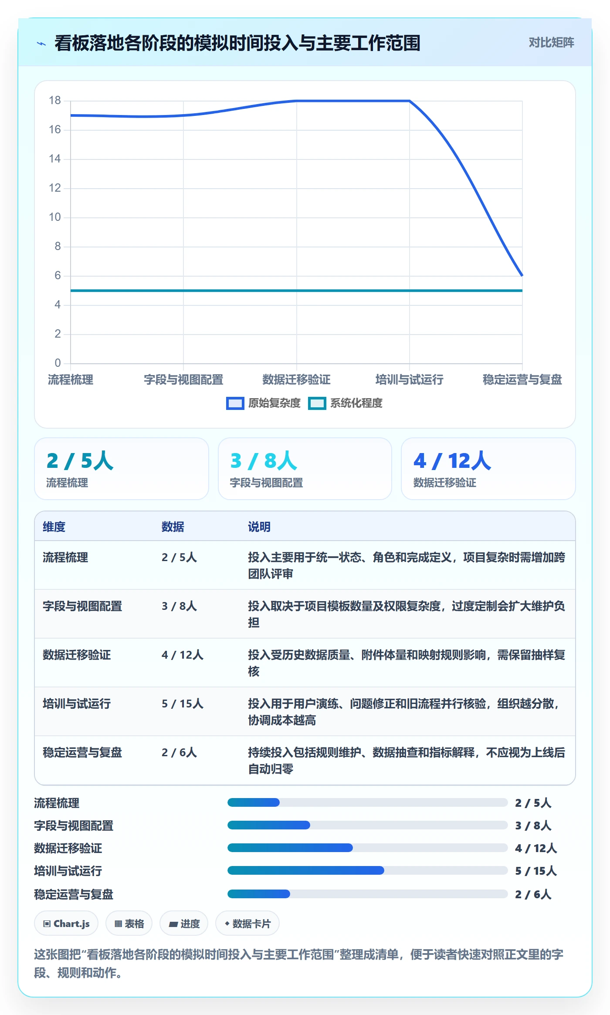Screen dimensions: 610x1015
Task: Open the 2 / 5人 流程梳理 data card
Action: 122,468
